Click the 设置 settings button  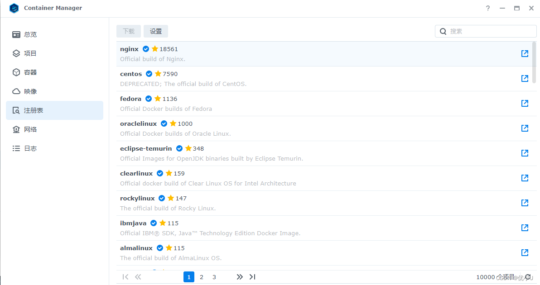point(156,31)
